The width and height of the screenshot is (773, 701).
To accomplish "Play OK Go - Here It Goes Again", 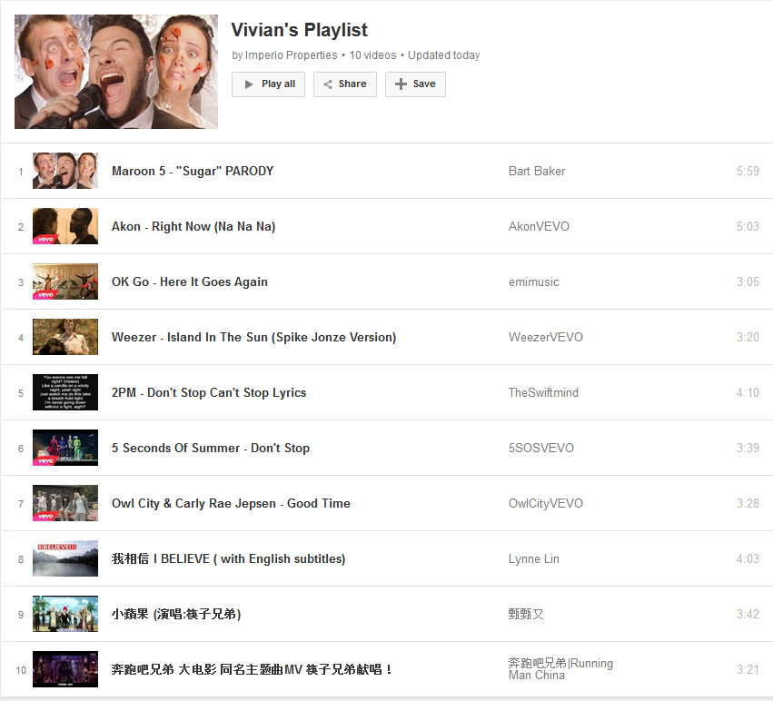I will [x=190, y=282].
